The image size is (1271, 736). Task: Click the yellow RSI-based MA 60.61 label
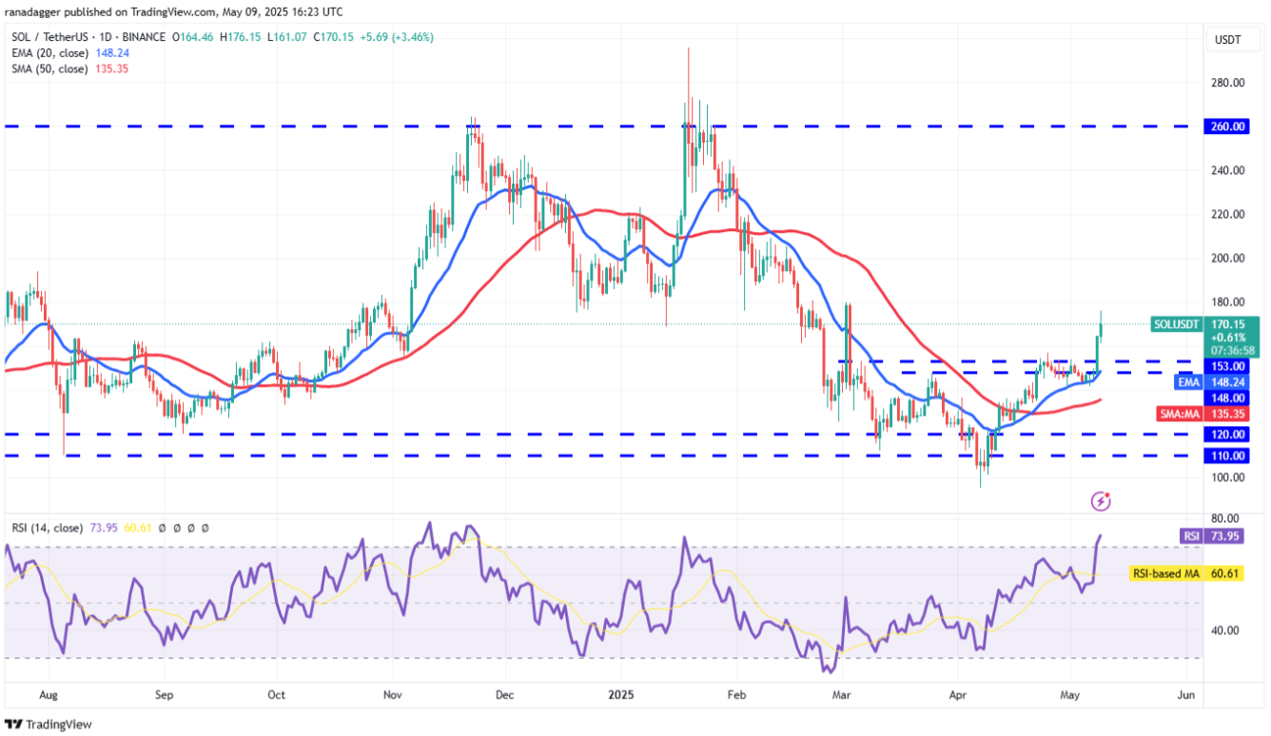point(1197,574)
